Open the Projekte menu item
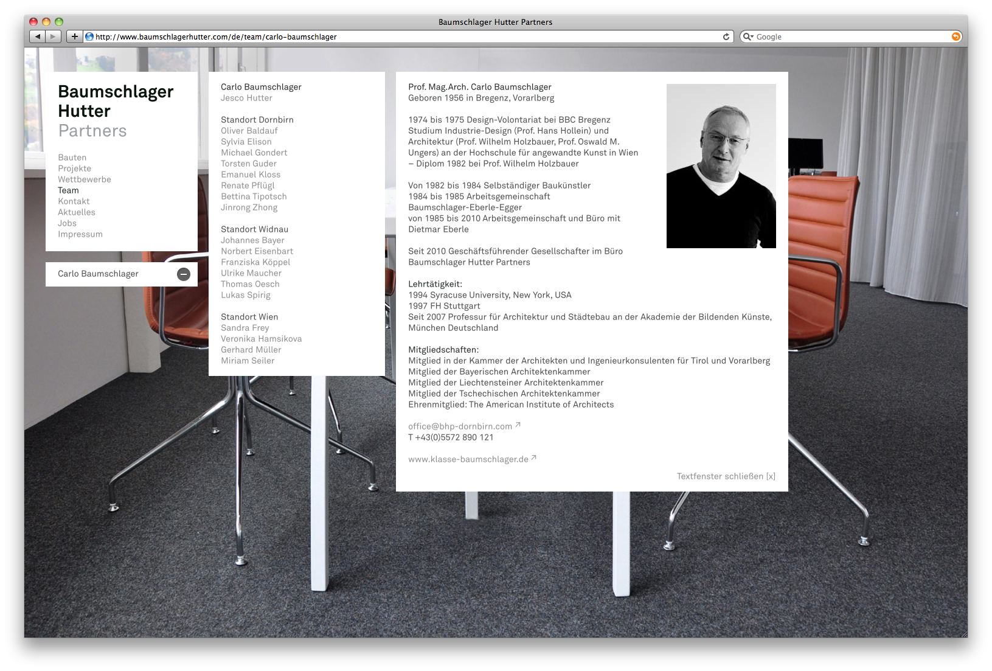992x671 pixels. pyautogui.click(x=74, y=169)
